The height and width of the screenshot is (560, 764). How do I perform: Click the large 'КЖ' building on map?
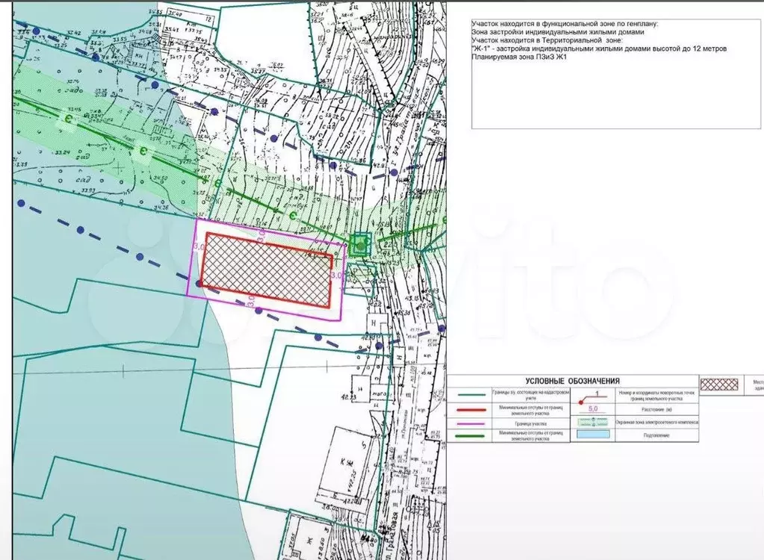point(347,465)
